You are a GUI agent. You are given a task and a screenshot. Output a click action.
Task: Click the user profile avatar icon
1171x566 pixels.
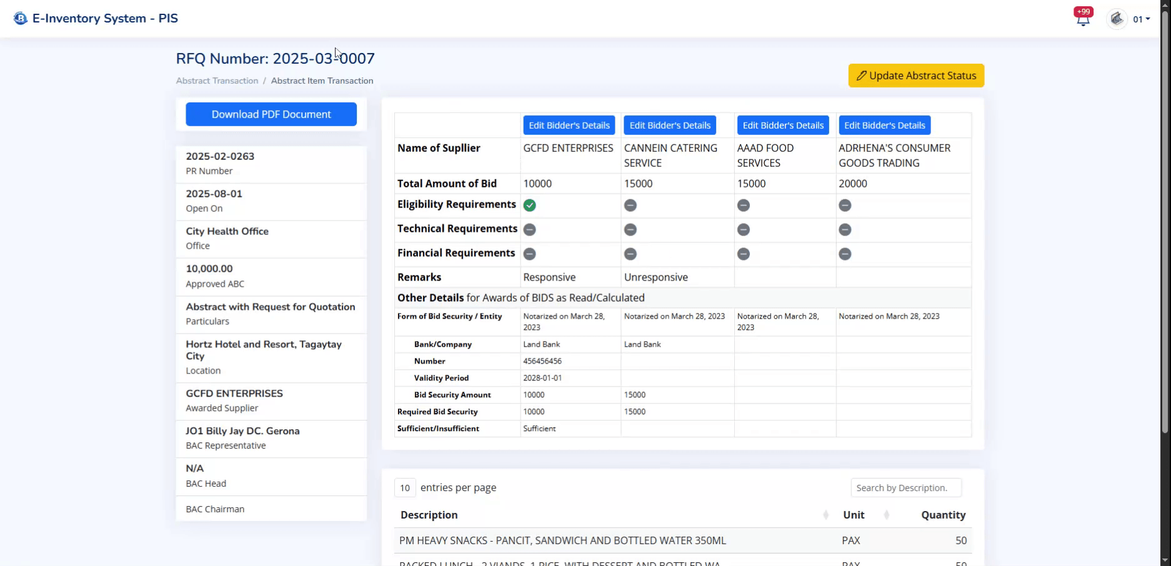point(1117,19)
